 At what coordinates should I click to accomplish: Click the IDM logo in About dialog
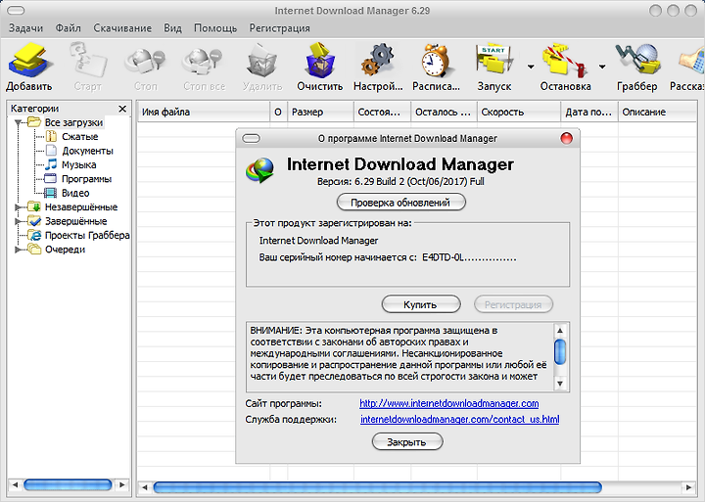pos(259,170)
